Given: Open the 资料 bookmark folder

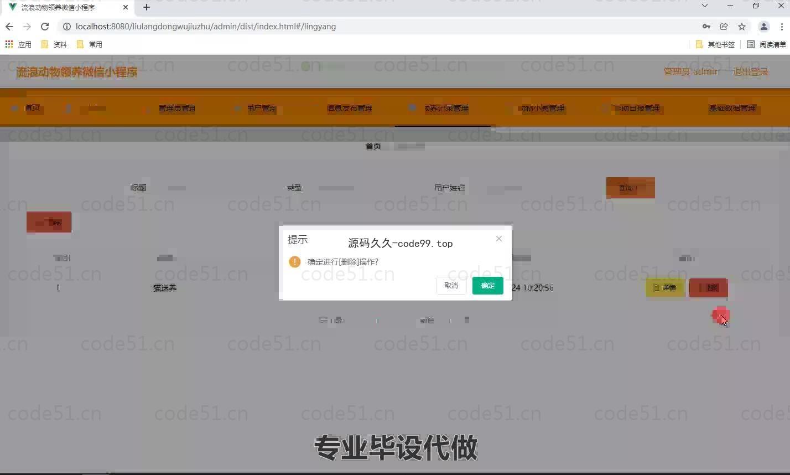Looking at the screenshot, I should [54, 44].
